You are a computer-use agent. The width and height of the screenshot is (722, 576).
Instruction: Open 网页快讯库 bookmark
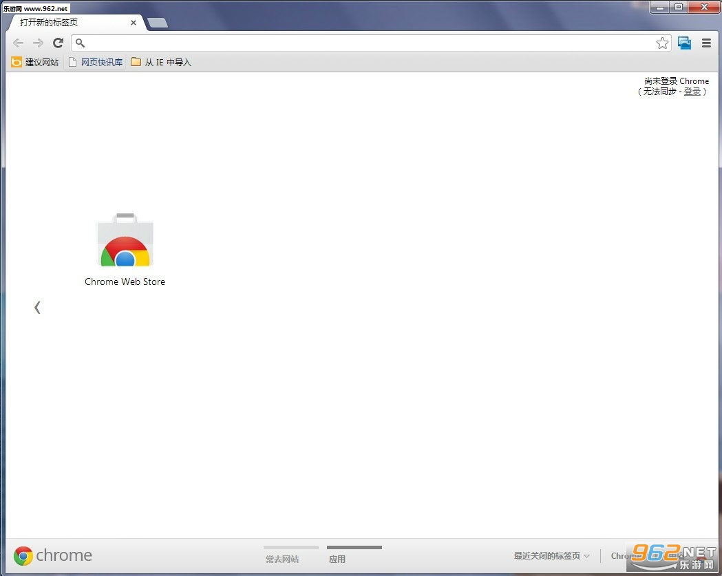(96, 62)
